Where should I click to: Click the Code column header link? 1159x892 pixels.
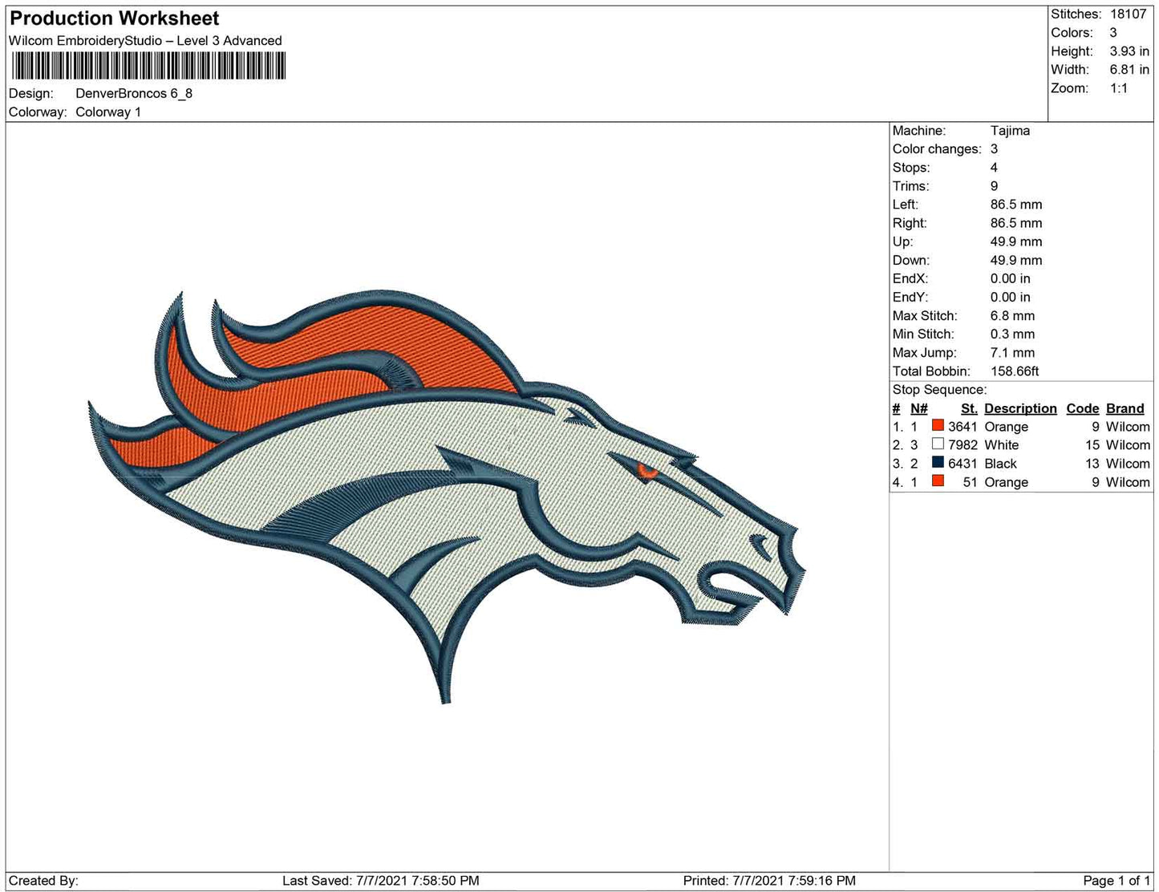click(1082, 408)
